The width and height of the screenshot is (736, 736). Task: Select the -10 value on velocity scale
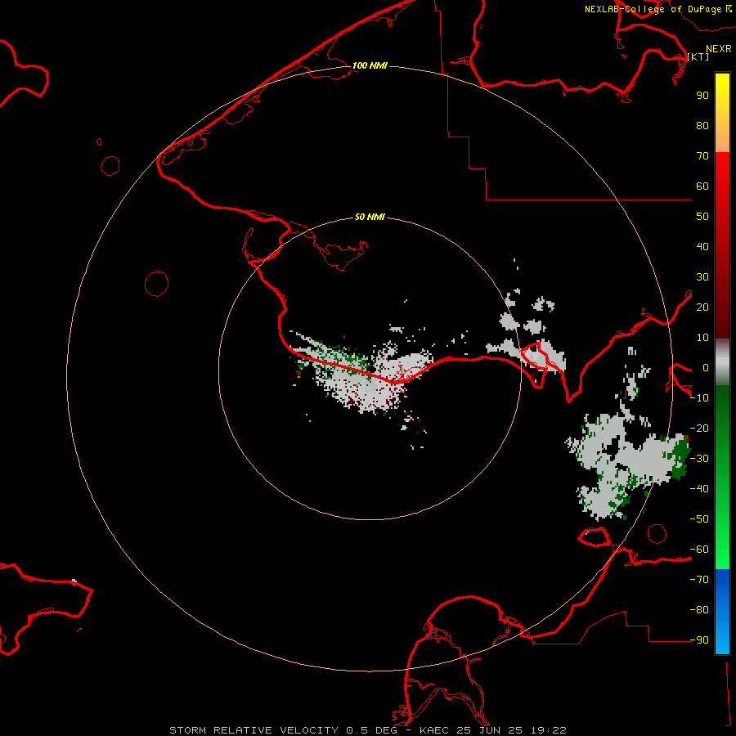pyautogui.click(x=699, y=398)
